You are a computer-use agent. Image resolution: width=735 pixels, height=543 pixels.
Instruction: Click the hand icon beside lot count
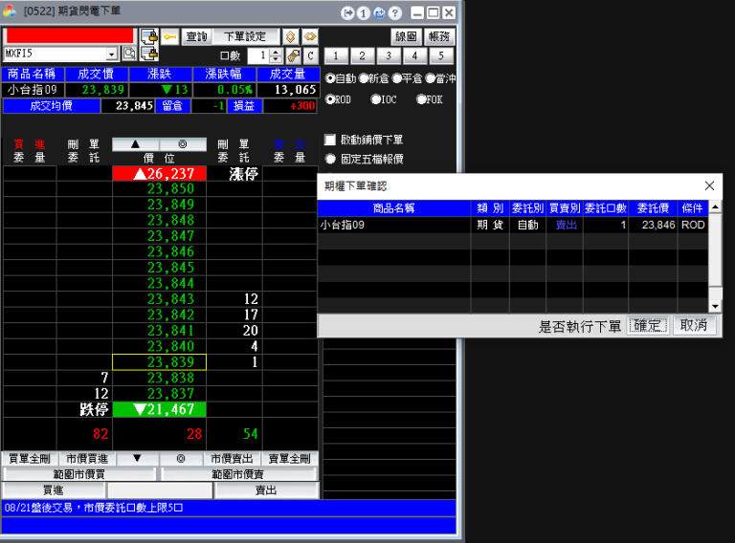(x=293, y=55)
